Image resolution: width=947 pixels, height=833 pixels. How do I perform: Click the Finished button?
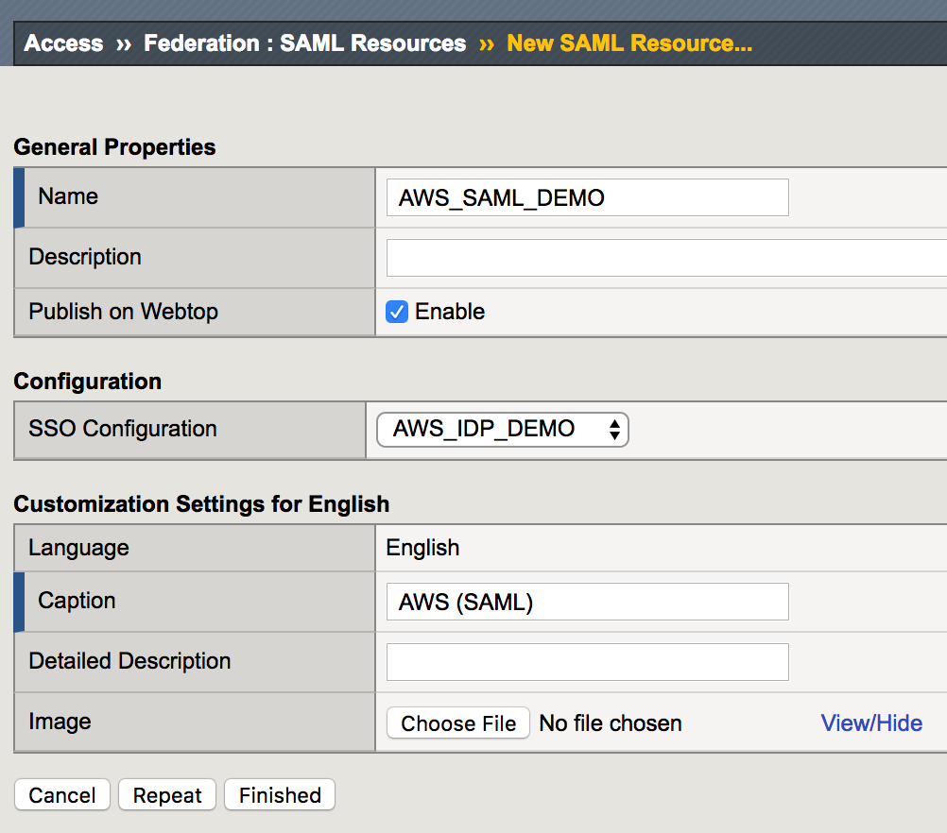point(280,795)
